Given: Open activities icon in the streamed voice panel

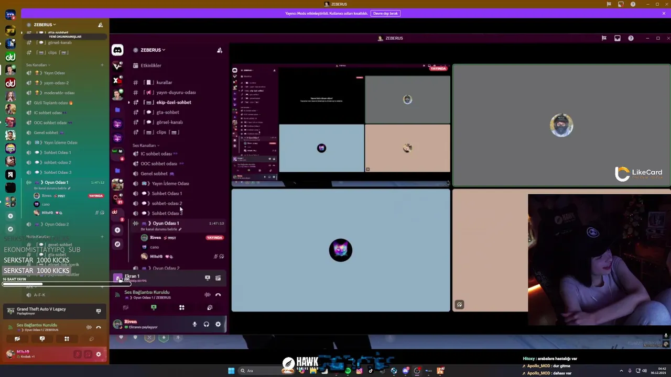Looking at the screenshot, I should pos(181,307).
